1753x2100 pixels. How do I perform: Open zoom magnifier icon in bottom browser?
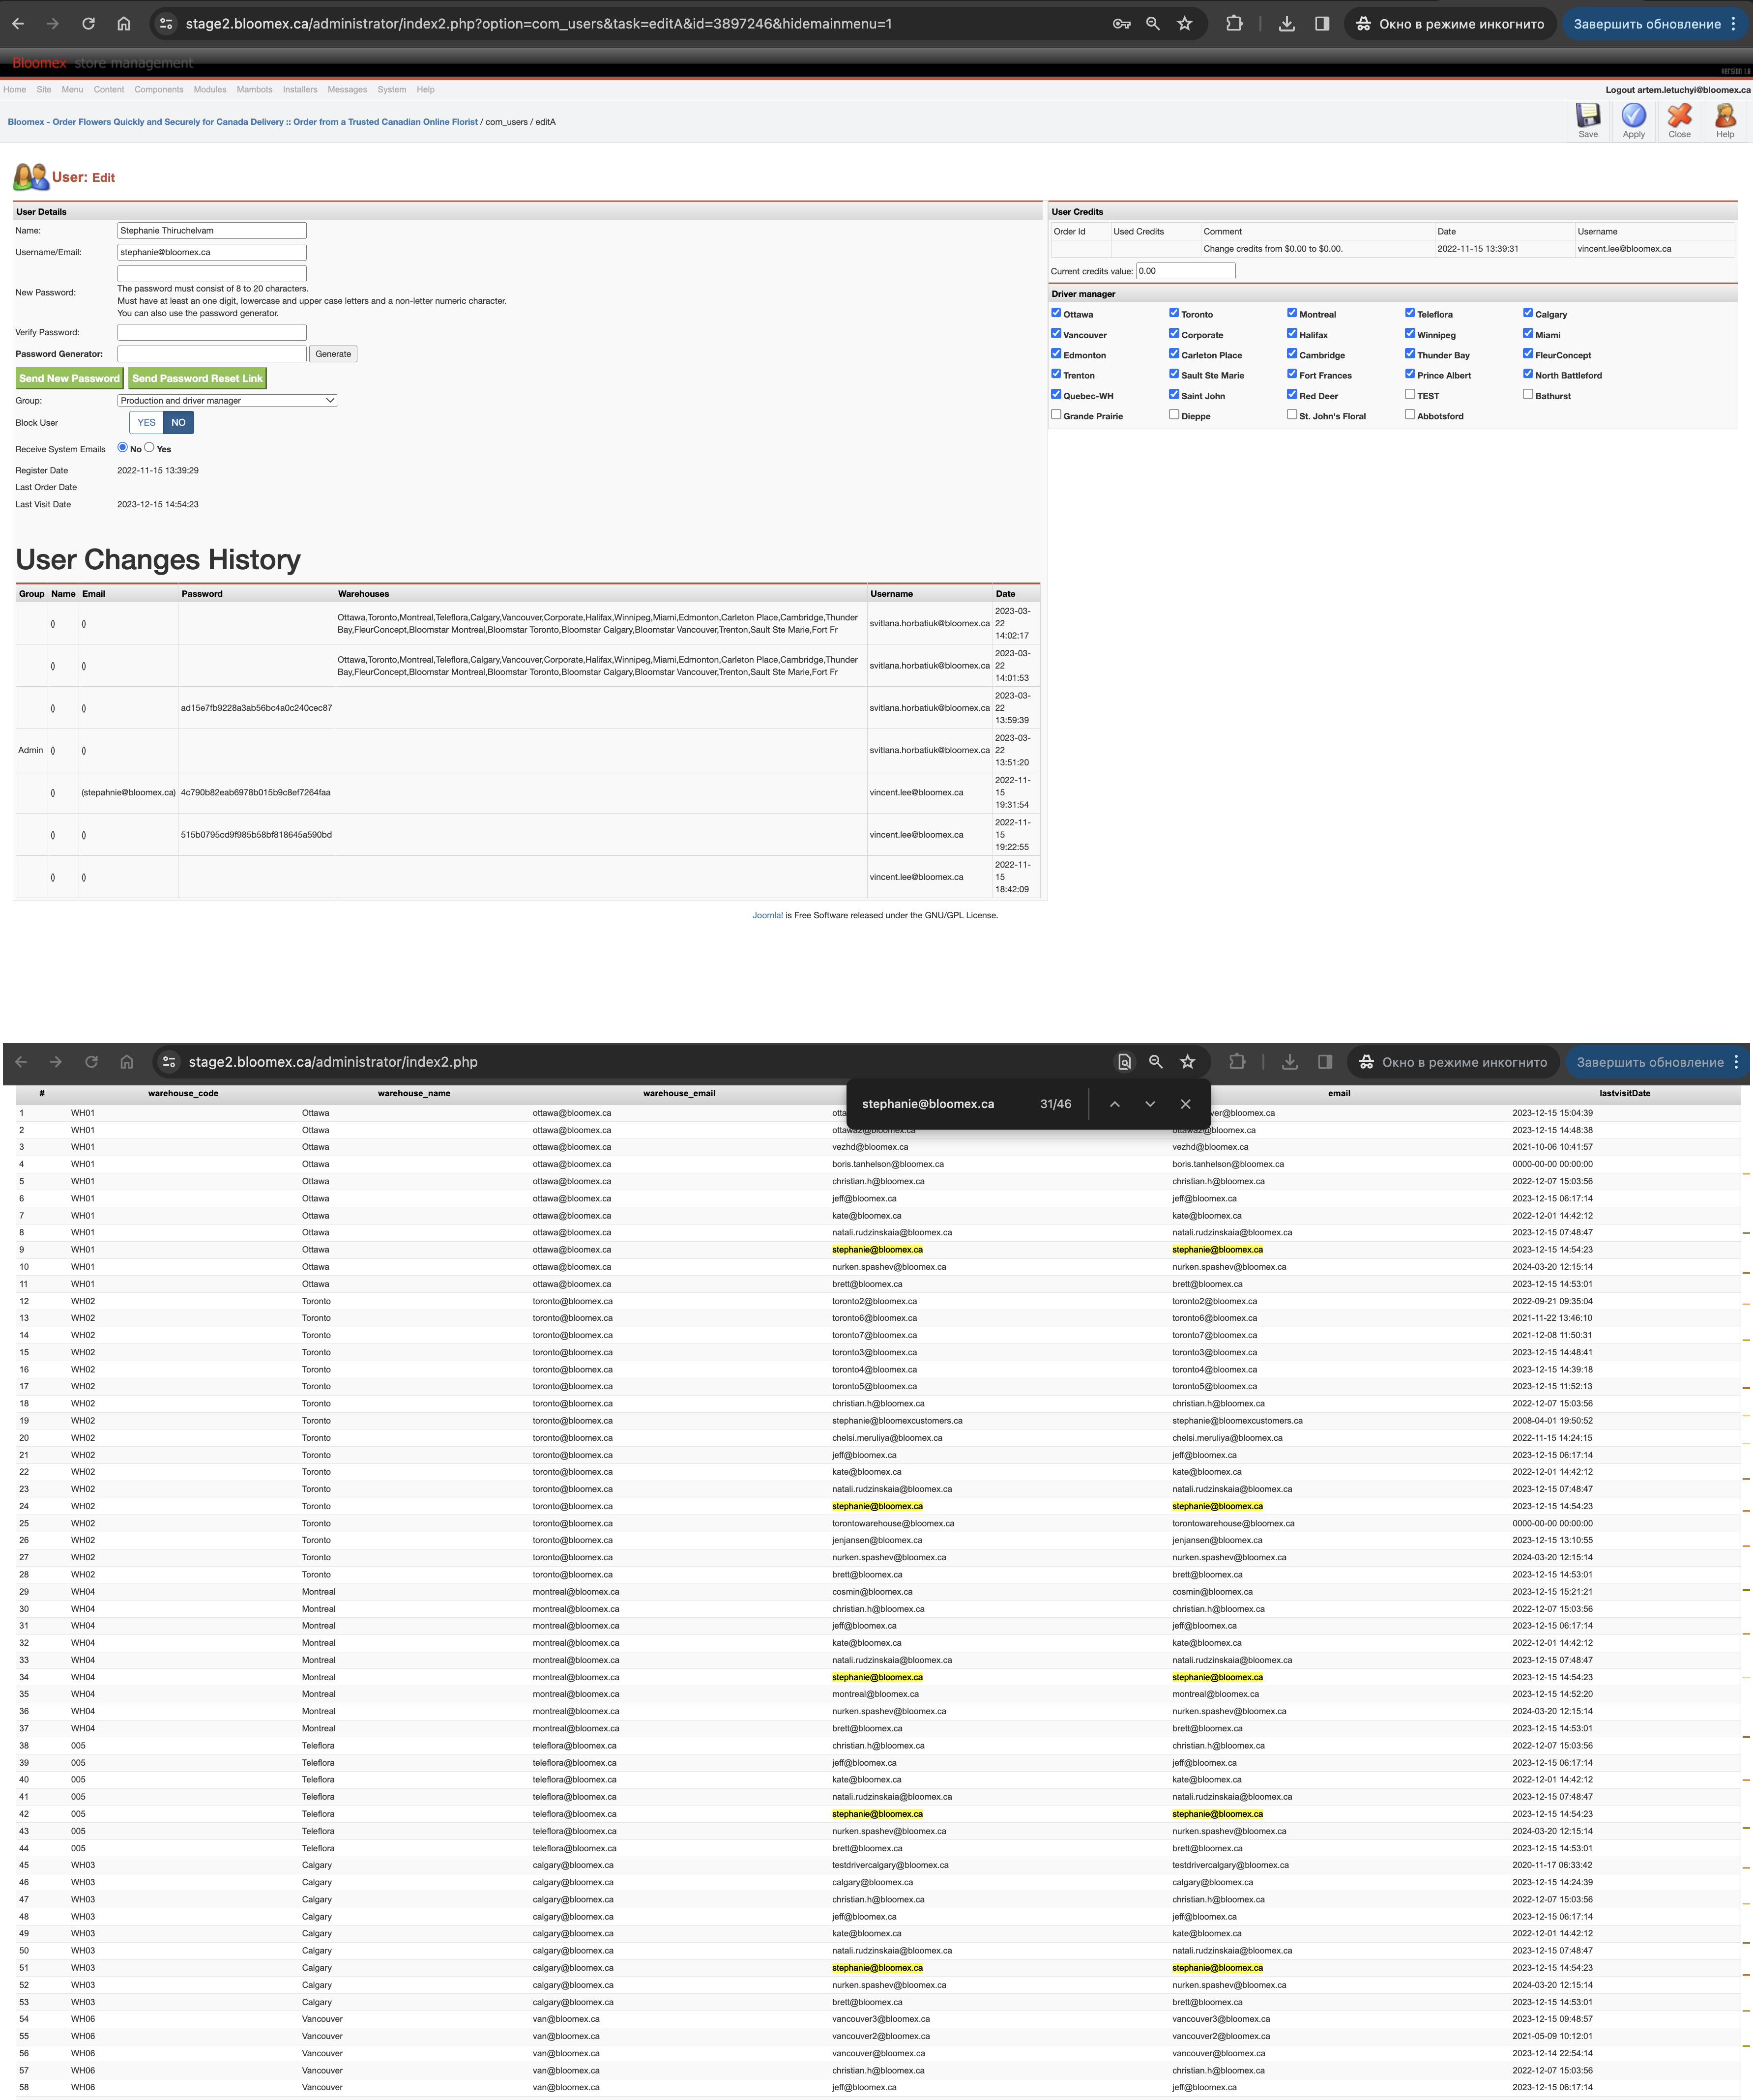1156,1062
